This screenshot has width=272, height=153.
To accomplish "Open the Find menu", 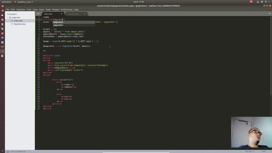I will click(x=29, y=9).
